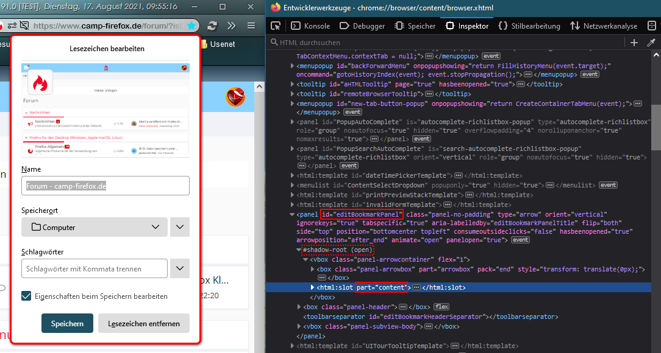Click the element picker icon in devtools
Screen dimensions: 661x353
point(276,26)
